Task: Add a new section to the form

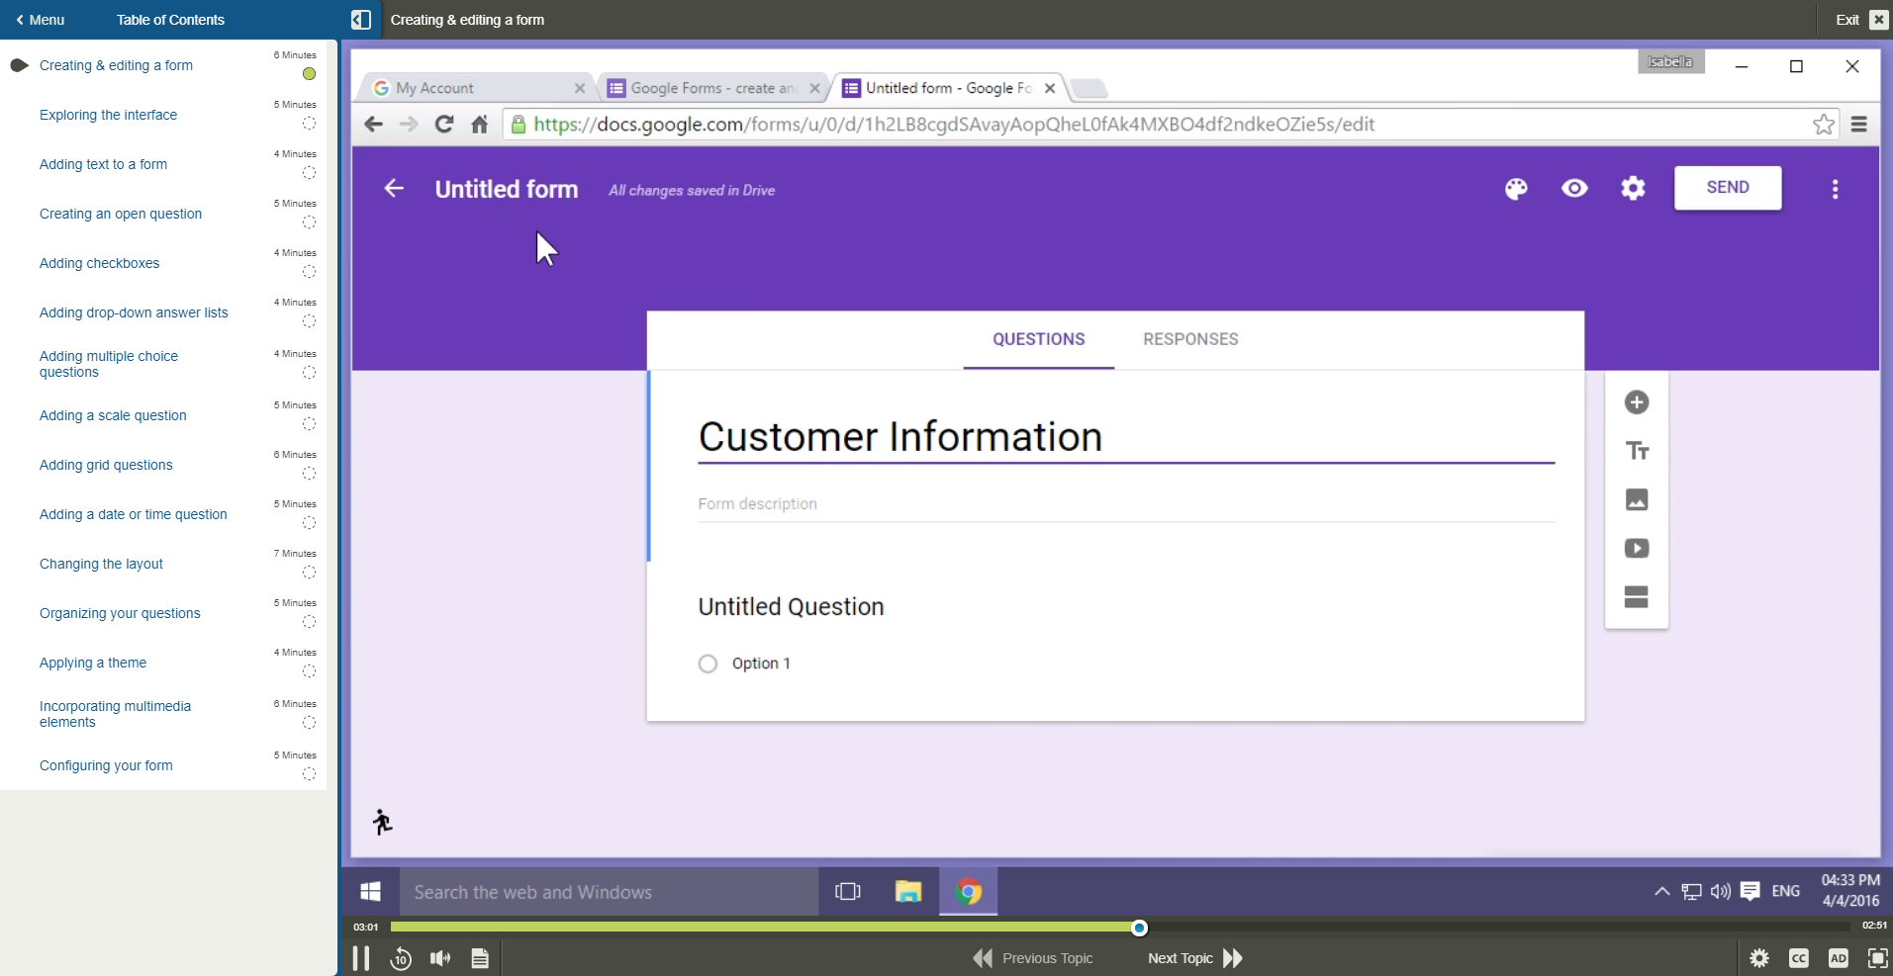Action: pyautogui.click(x=1637, y=596)
